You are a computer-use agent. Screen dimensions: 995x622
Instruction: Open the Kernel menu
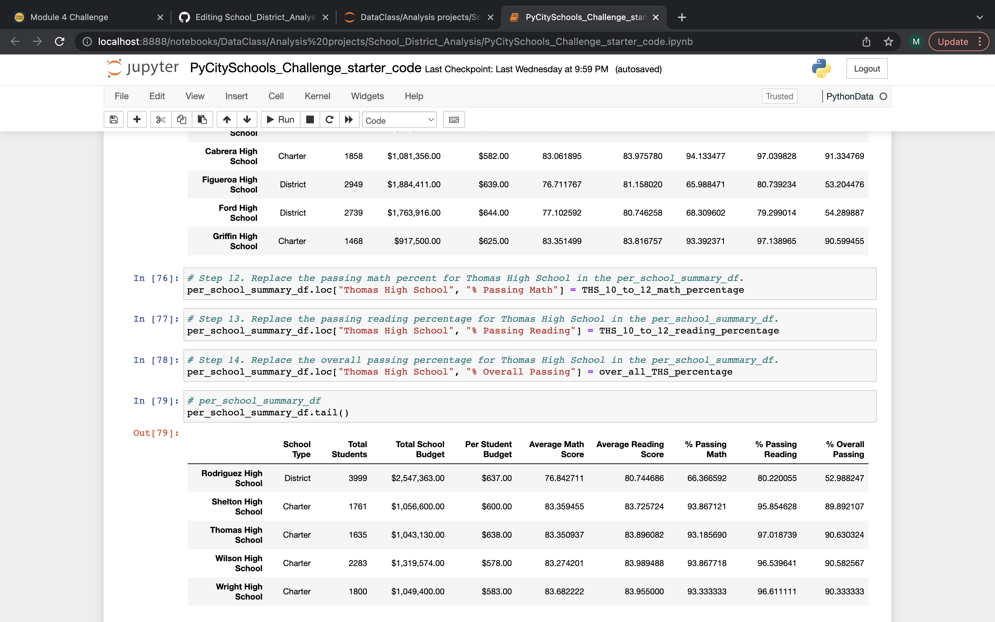point(317,96)
